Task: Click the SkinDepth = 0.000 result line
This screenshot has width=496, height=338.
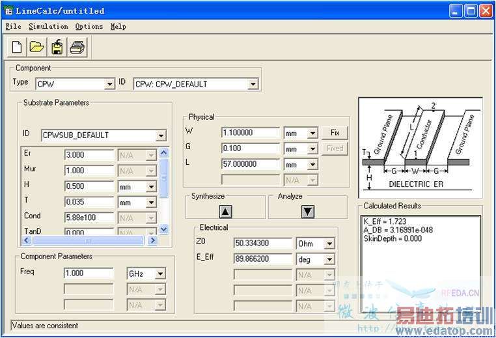Action: point(393,238)
